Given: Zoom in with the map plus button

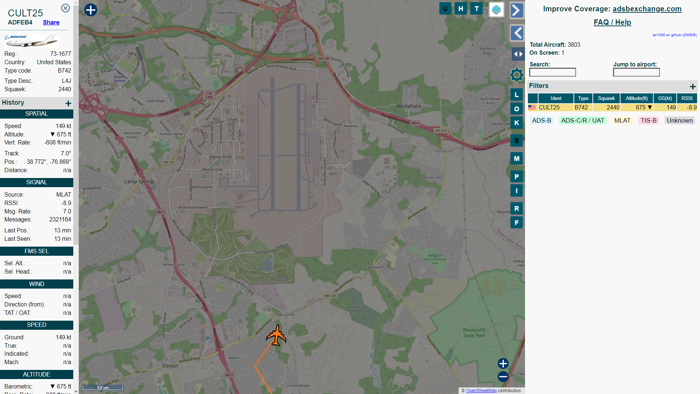Looking at the screenshot, I should (x=503, y=363).
